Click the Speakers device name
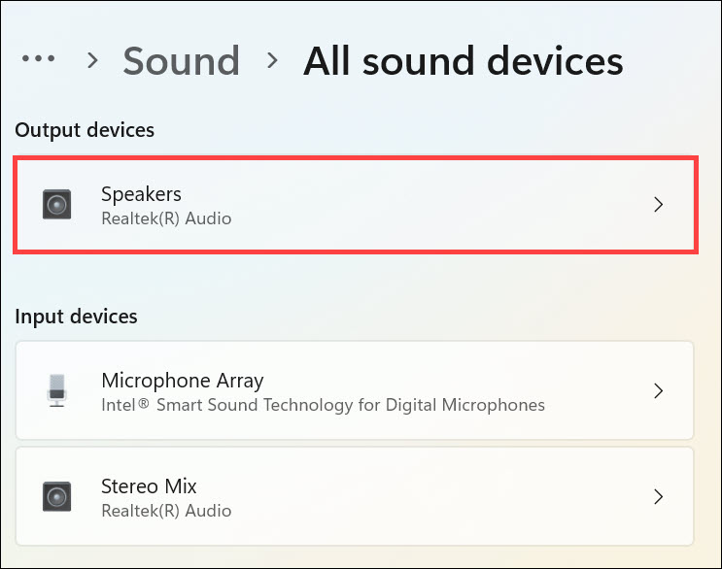Viewport: 722px width, 569px height. click(141, 194)
